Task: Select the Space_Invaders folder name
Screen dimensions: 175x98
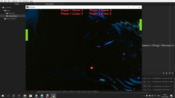Action: click(11, 19)
